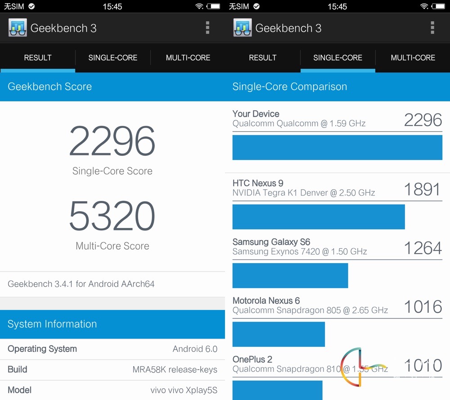Tap the Geekbench 3 app icon on right screen
This screenshot has height=400, width=450.
(x=243, y=27)
